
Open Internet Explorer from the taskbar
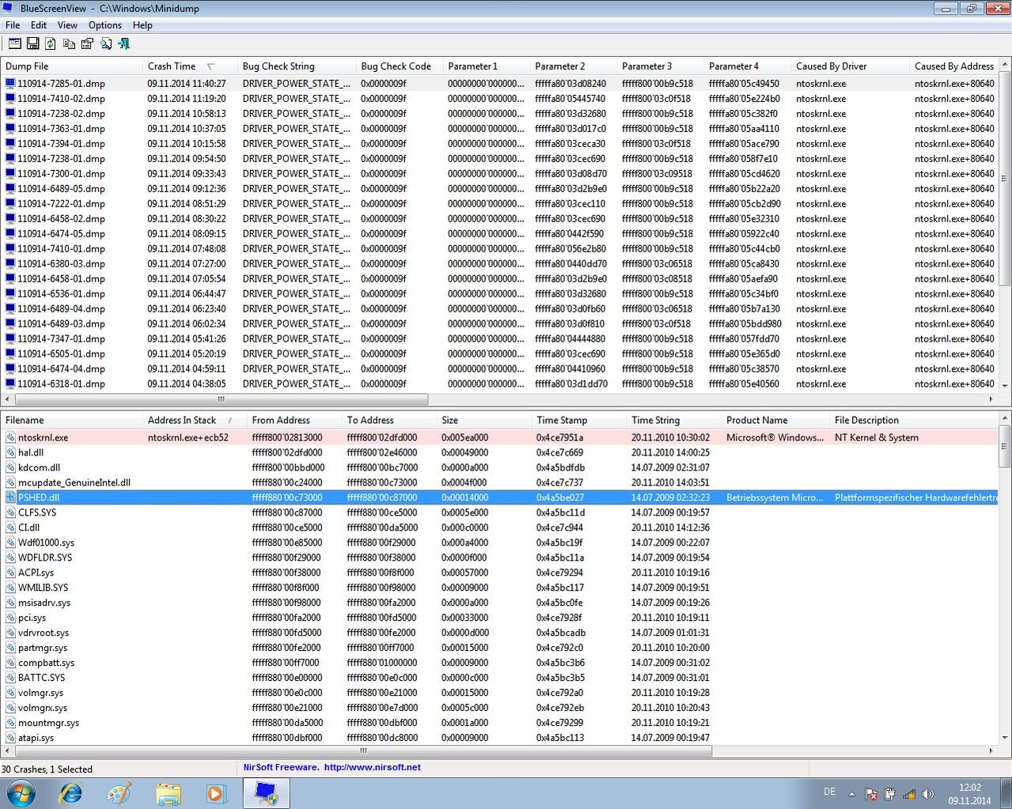(x=71, y=792)
